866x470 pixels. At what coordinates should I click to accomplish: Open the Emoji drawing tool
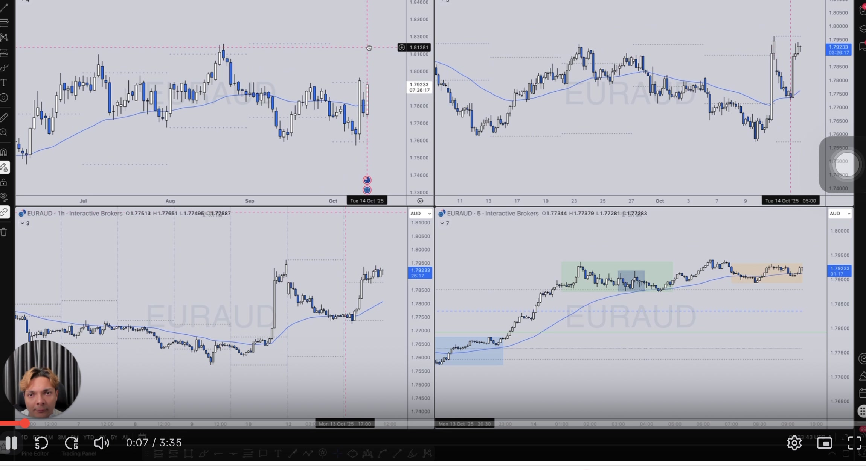click(x=4, y=97)
